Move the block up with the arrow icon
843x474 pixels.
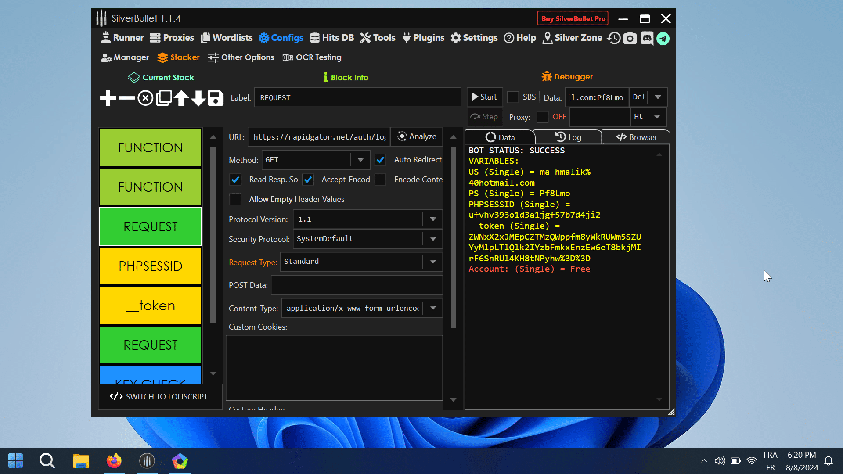tap(181, 98)
